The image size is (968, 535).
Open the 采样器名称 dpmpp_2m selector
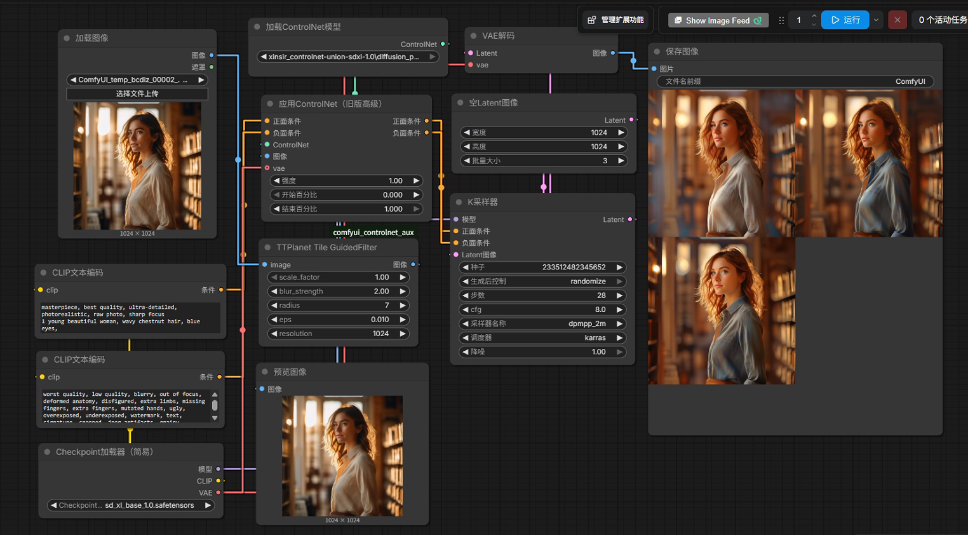tap(542, 323)
